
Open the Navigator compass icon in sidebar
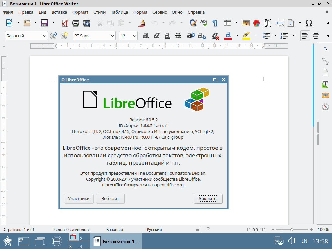coord(325,107)
